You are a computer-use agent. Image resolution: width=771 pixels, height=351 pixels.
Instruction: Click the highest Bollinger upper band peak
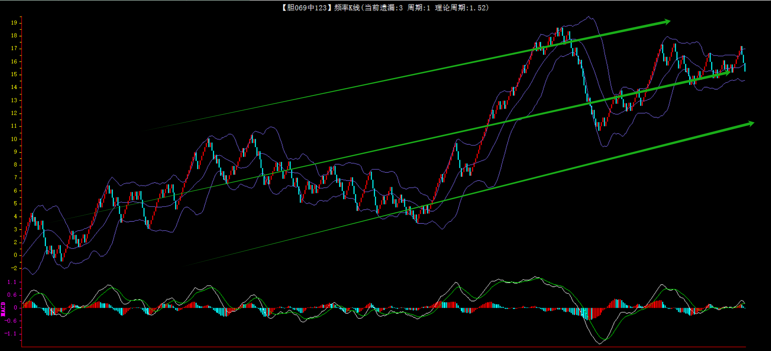coord(589,17)
